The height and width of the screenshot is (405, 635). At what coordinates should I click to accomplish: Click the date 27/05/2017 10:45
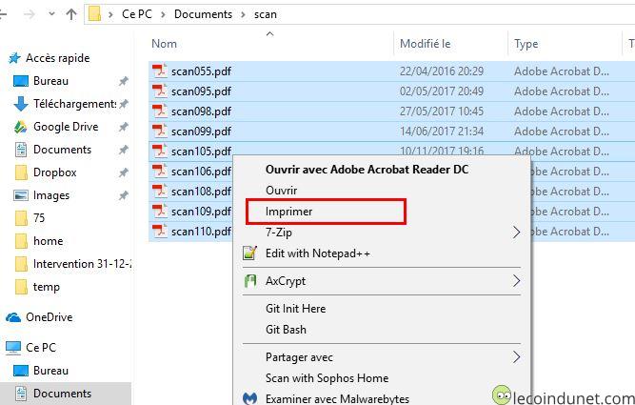pyautogui.click(x=442, y=111)
